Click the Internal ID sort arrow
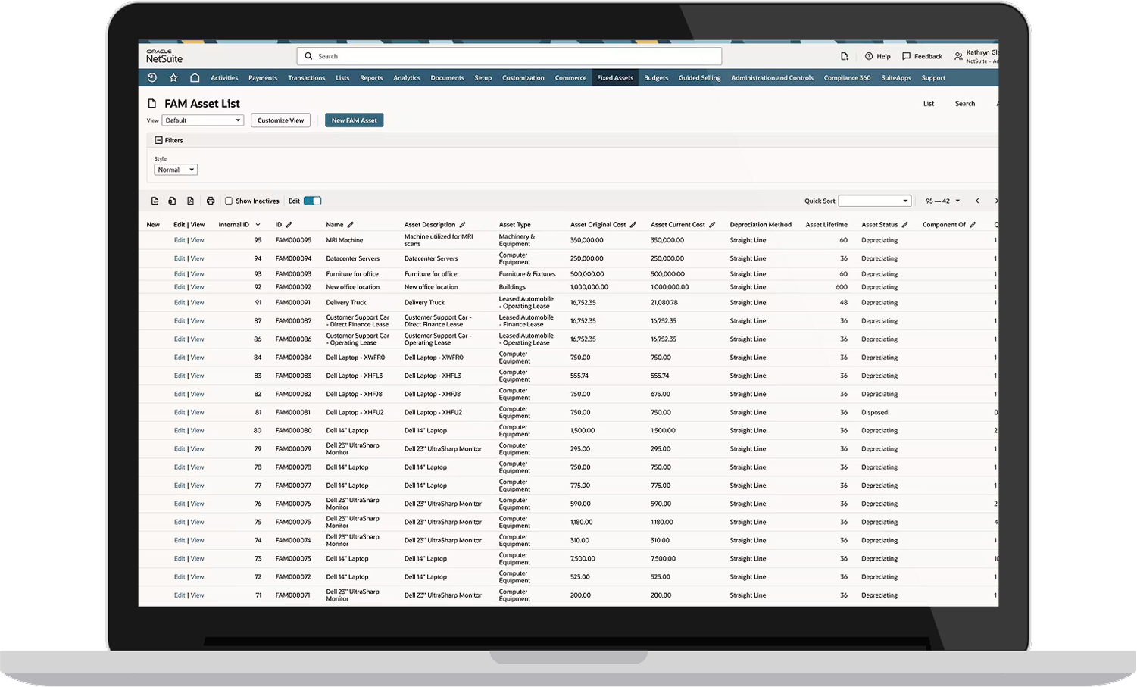 tap(258, 224)
